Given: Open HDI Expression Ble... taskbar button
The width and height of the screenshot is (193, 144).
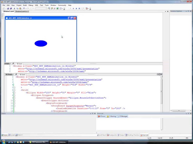Looking at the screenshot, I should (x=38, y=142).
